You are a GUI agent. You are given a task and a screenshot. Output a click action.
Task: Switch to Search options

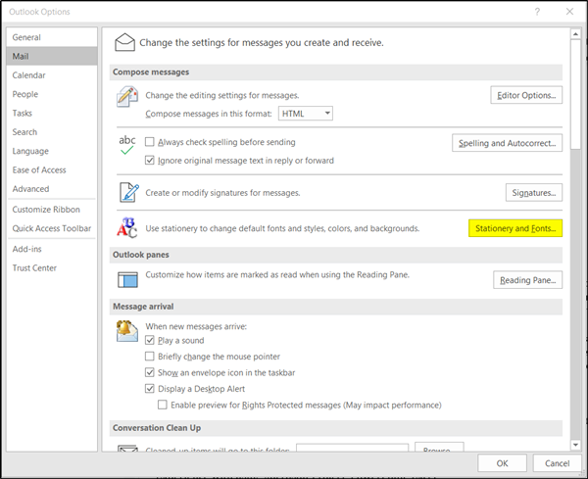52,132
